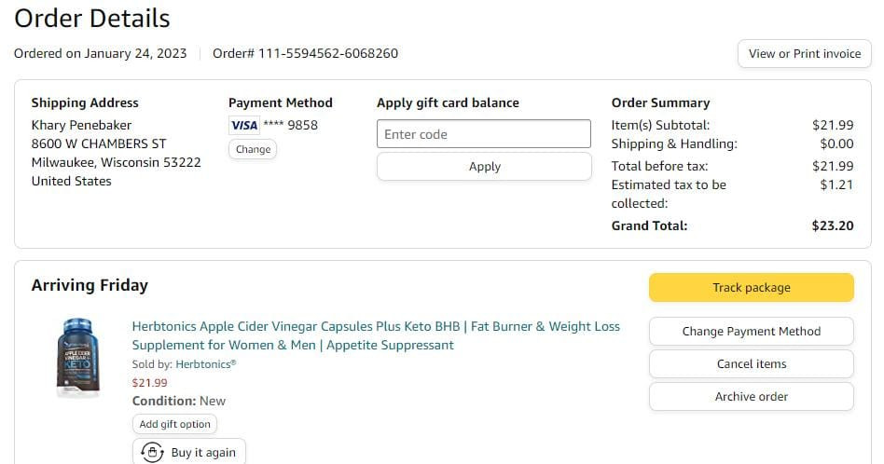The width and height of the screenshot is (884, 464).
Task: Click recipient name Khary Penebaker
Action: point(81,125)
